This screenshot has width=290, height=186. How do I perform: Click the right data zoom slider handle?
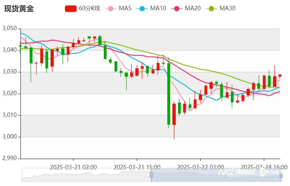coord(281,175)
